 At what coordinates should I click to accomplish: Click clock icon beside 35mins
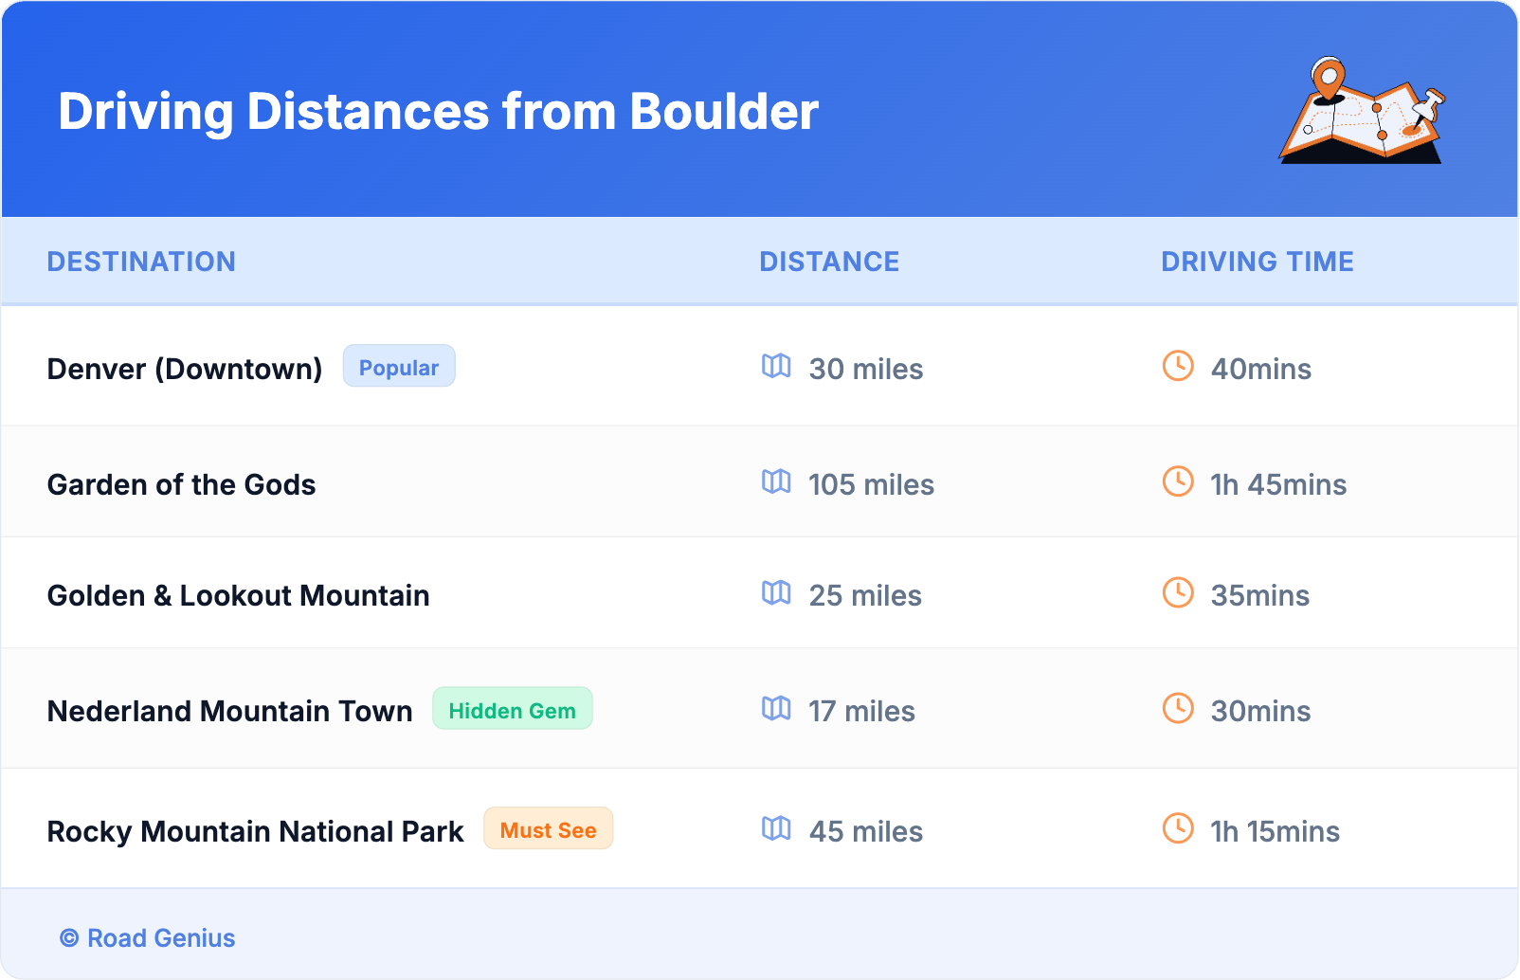click(1178, 592)
